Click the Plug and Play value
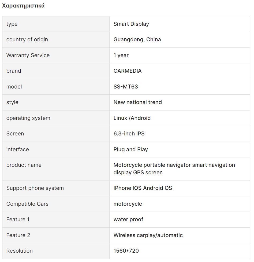The height and width of the screenshot is (262, 254). click(x=130, y=149)
